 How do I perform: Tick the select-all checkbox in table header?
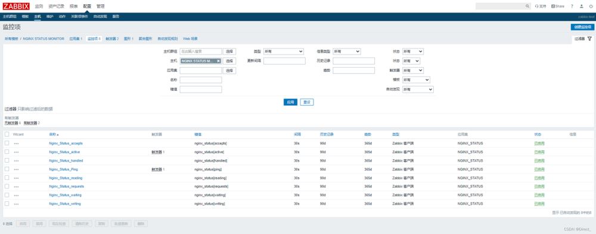7,134
